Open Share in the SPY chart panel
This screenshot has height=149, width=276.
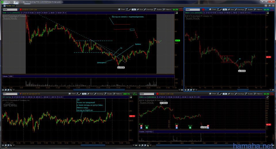click(x=72, y=94)
